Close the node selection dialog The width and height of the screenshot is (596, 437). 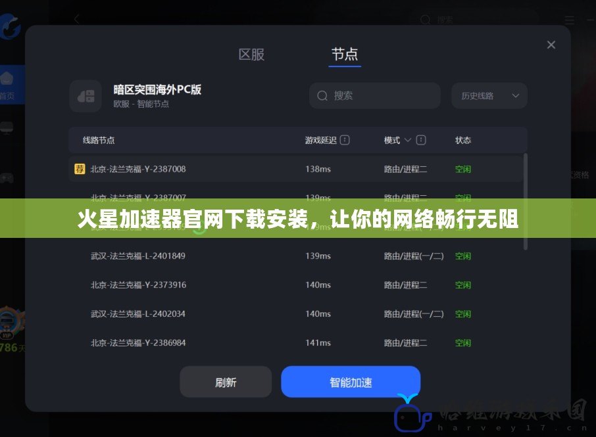coord(551,45)
